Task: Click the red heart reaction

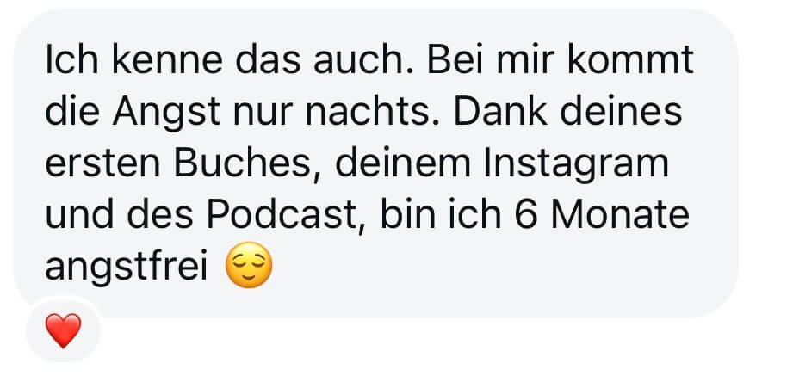Action: click(63, 330)
